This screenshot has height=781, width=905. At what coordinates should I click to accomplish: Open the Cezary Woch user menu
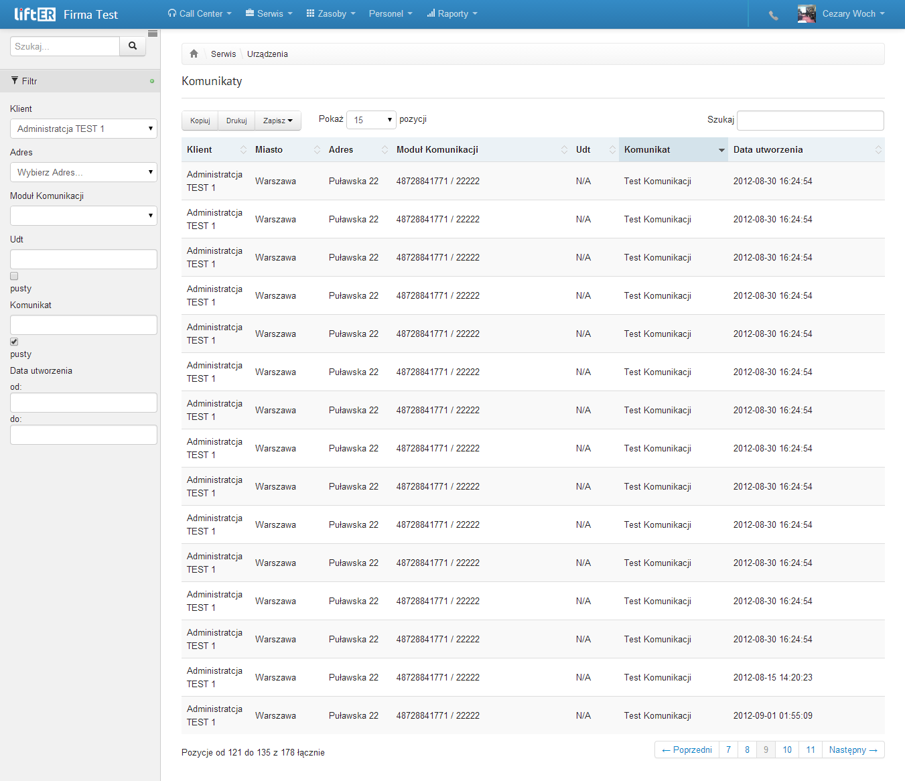pos(853,14)
